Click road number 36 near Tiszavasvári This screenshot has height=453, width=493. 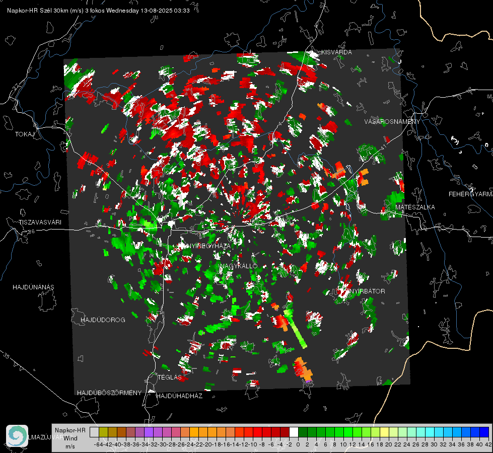click(x=31, y=232)
